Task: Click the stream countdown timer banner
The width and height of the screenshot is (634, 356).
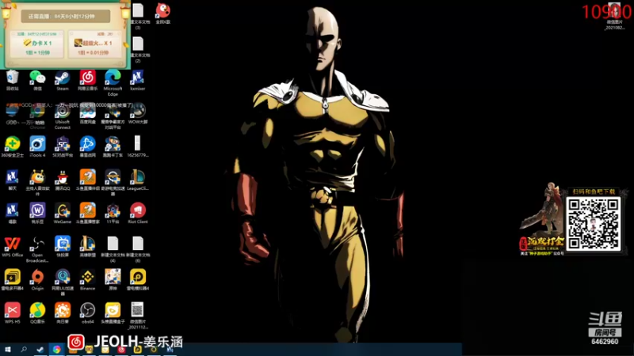Action: tap(66, 16)
